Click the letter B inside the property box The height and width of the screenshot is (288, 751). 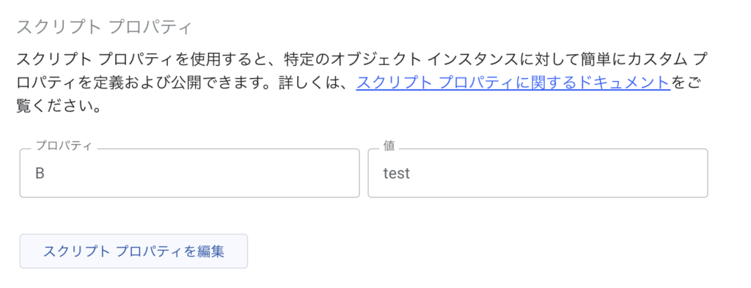[40, 173]
